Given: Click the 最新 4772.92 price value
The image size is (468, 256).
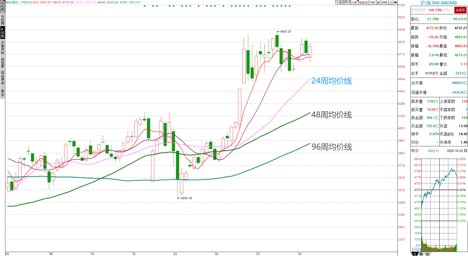Looking at the screenshot, I should point(432,28).
